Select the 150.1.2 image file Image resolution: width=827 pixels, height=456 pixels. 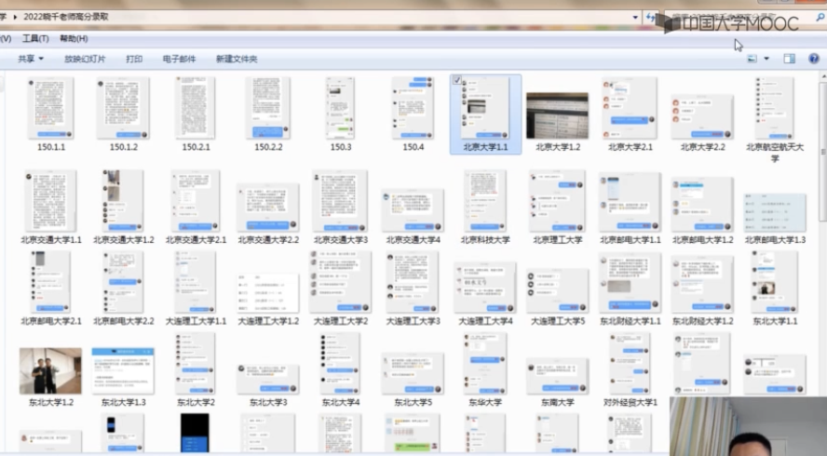pyautogui.click(x=123, y=108)
